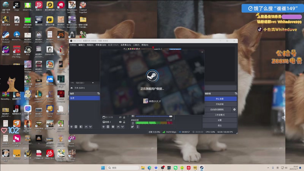Toggle lock on window capture source
The width and height of the screenshot is (304, 171).
[124, 117]
